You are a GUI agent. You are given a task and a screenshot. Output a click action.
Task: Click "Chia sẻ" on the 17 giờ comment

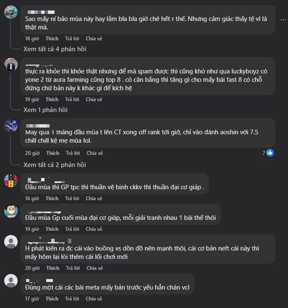[x=94, y=299]
